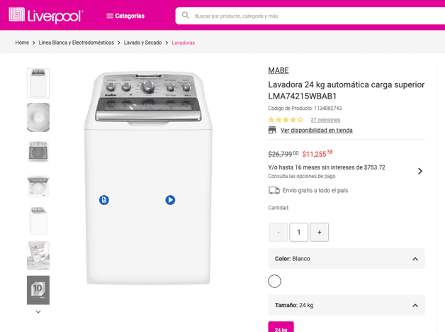This screenshot has width=445, height=332.
Task: Open the 27 opiniones reviews link
Action: (x=325, y=120)
